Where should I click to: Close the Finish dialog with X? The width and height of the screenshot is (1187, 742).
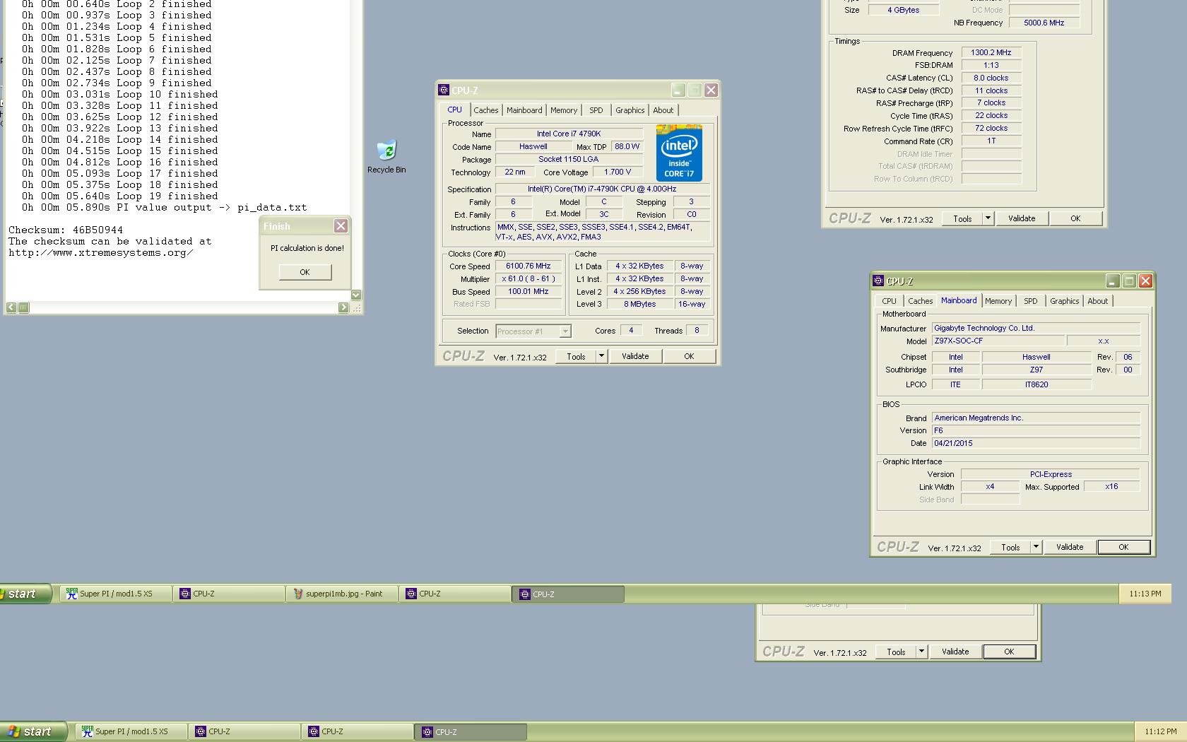coord(341,225)
